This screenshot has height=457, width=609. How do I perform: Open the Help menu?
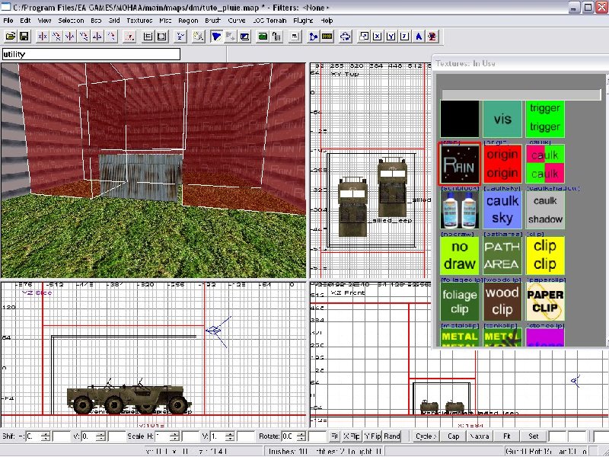point(327,21)
